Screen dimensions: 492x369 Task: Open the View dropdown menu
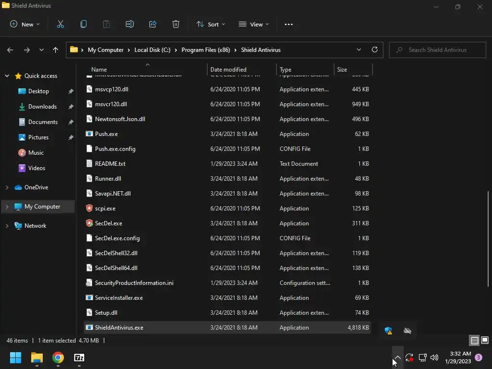click(254, 24)
